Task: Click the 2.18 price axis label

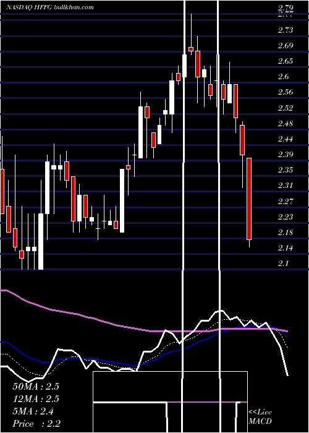Action: 286,232
